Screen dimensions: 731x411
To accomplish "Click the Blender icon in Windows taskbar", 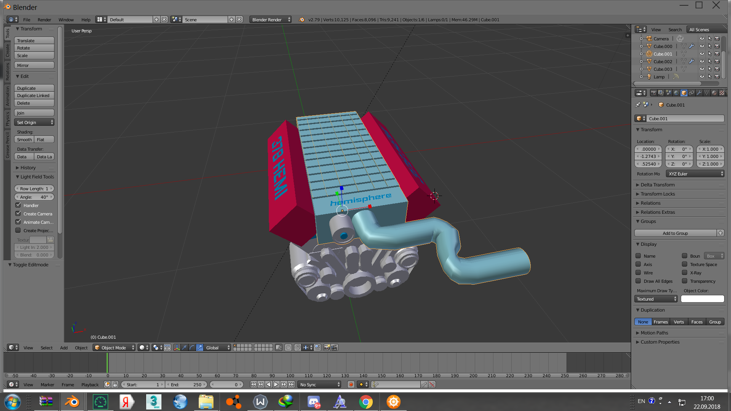I will 72,402.
